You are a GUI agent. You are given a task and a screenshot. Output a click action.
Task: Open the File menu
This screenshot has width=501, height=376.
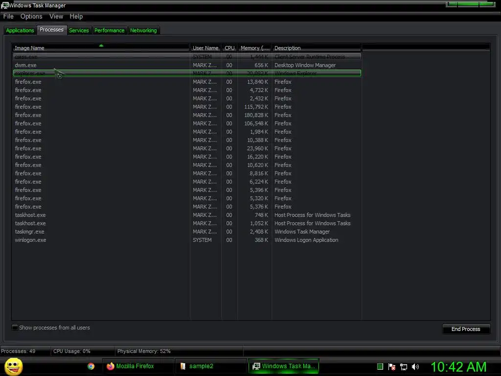pyautogui.click(x=8, y=16)
